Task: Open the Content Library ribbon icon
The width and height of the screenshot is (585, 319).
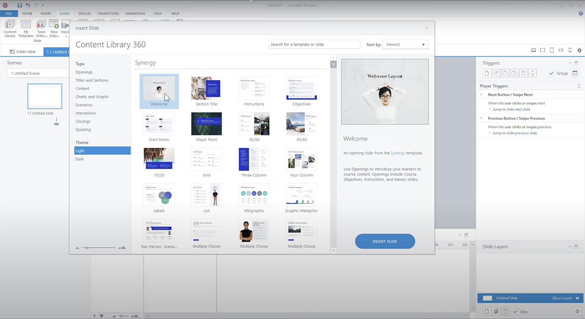Action: (10, 28)
